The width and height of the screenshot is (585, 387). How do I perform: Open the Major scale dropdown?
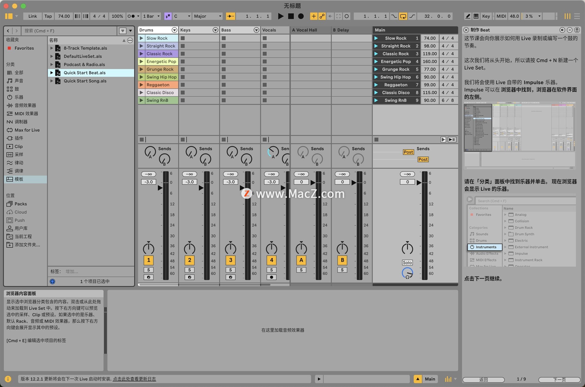point(207,16)
